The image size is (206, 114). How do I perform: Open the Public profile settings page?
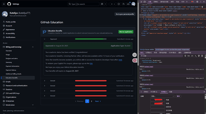point(10,22)
